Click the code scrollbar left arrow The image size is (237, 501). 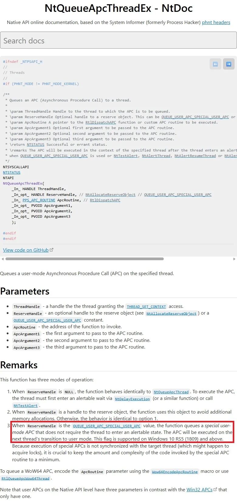pos(3,259)
